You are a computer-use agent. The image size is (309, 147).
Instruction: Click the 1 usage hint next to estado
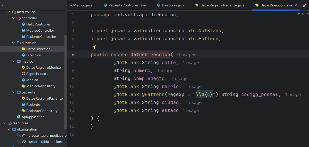(x=191, y=111)
